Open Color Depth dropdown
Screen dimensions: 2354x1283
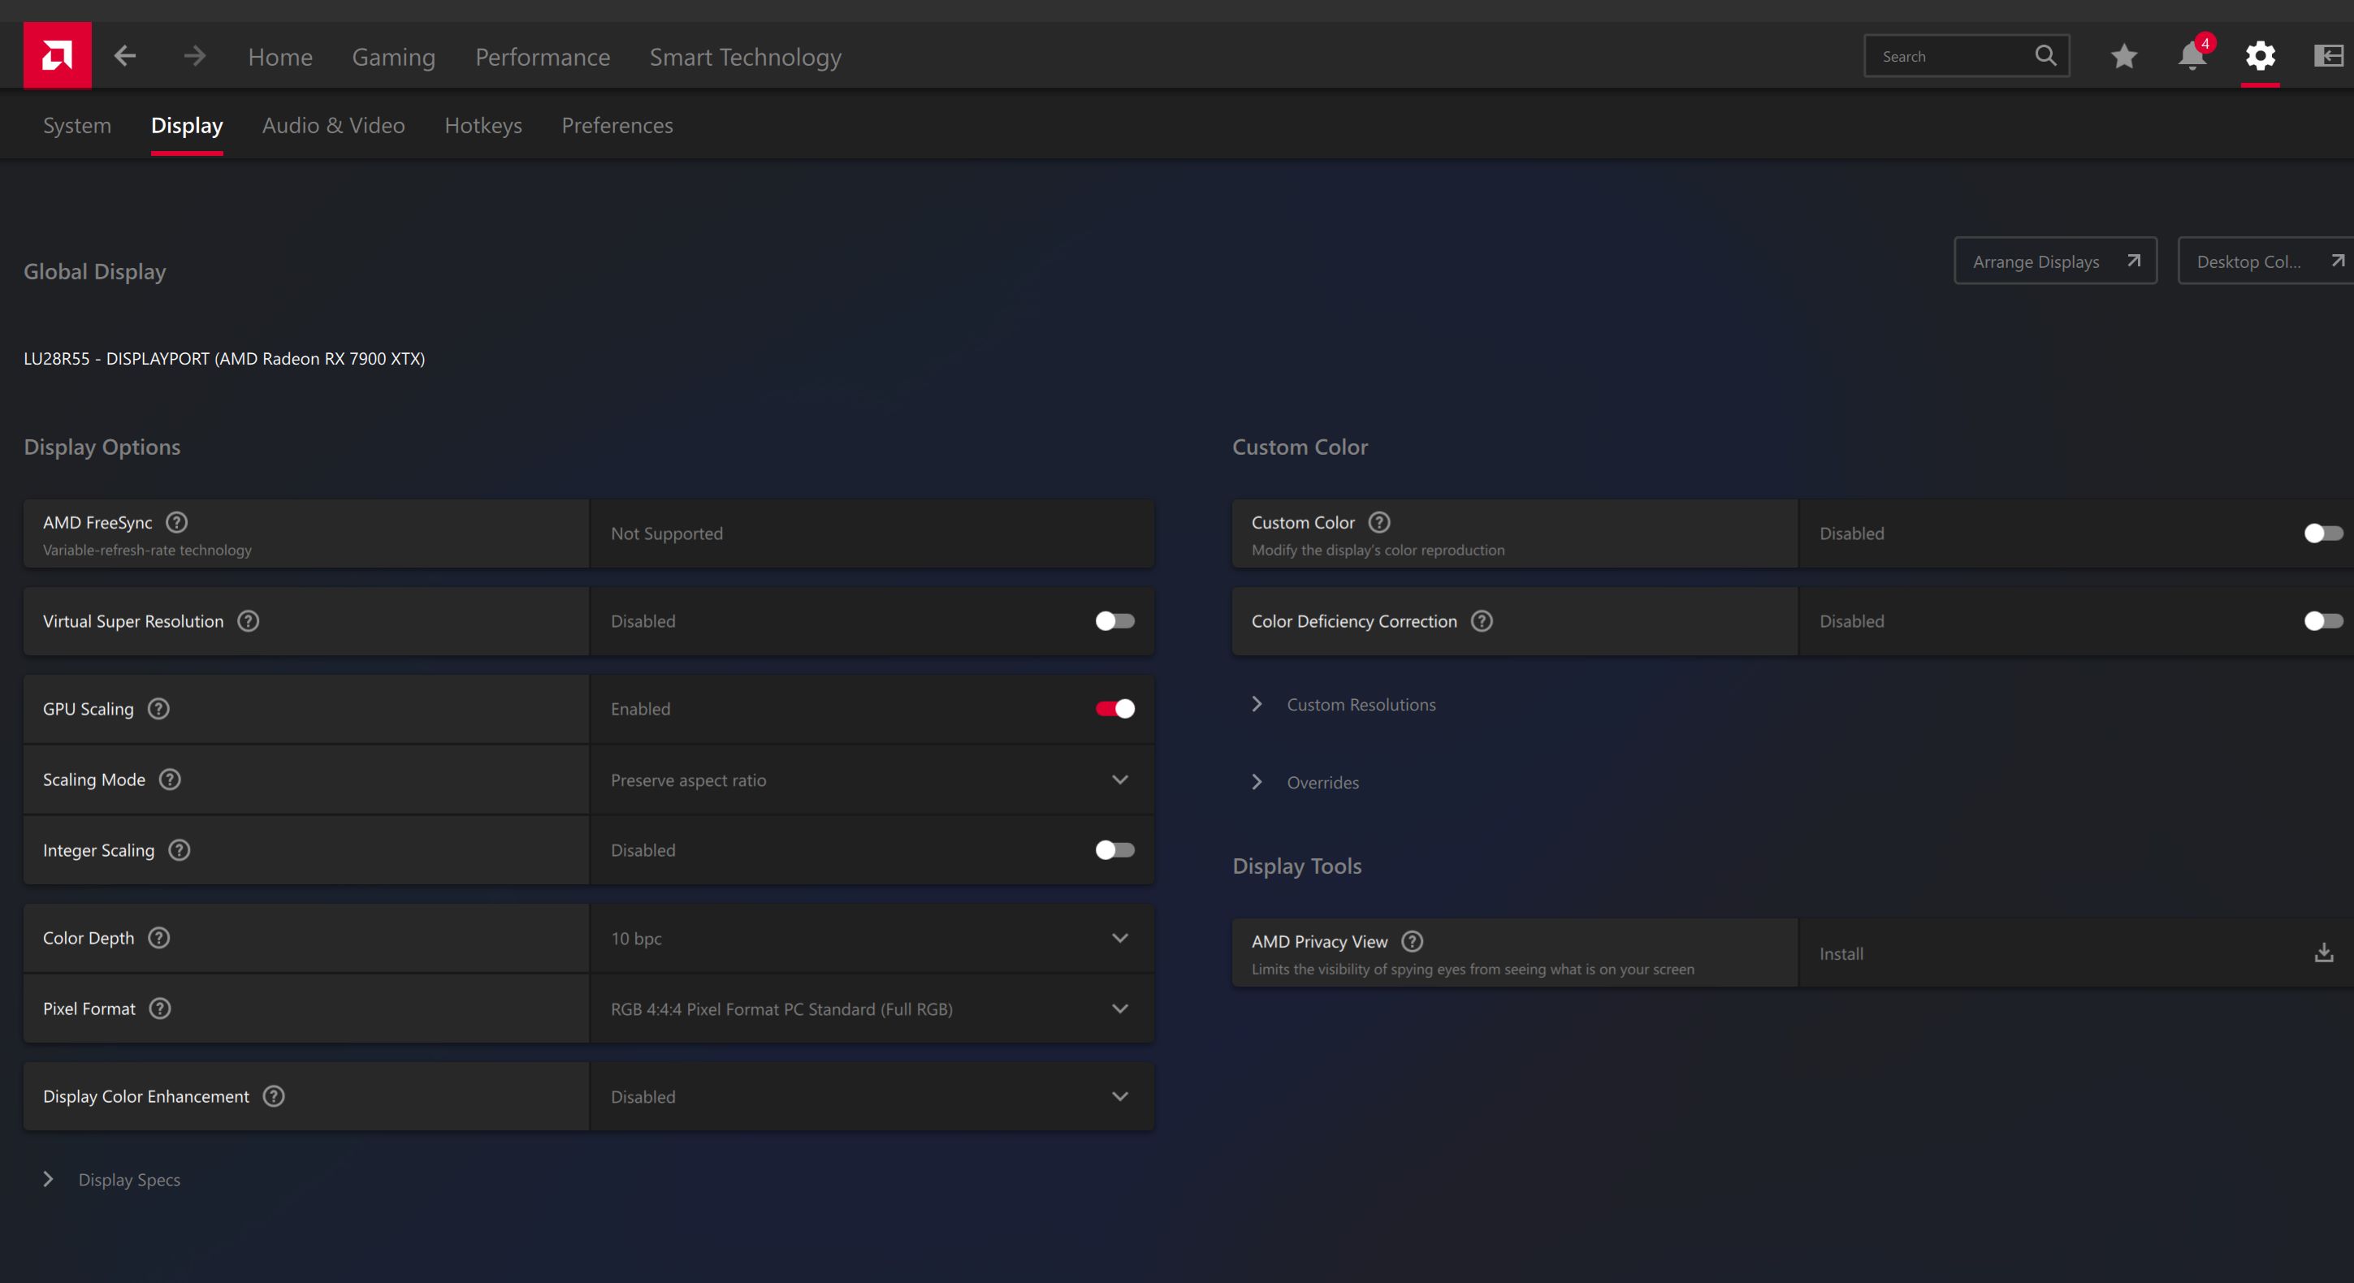tap(872, 939)
